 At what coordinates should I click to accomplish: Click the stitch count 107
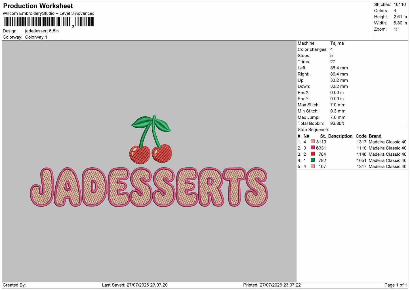tap(322, 167)
